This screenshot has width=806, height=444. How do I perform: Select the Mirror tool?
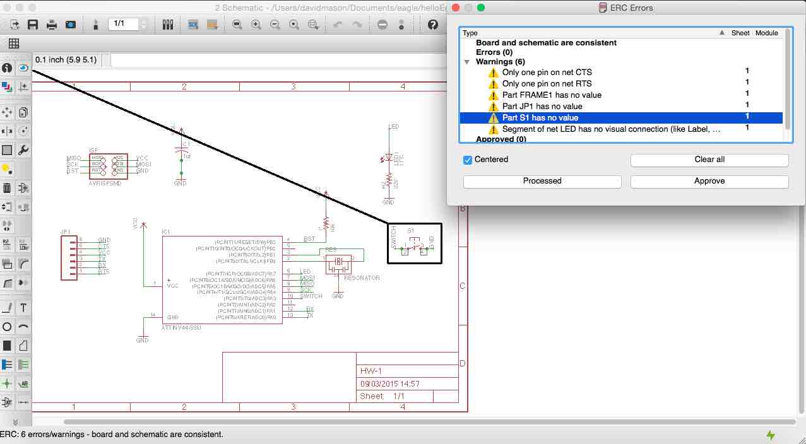click(7, 131)
